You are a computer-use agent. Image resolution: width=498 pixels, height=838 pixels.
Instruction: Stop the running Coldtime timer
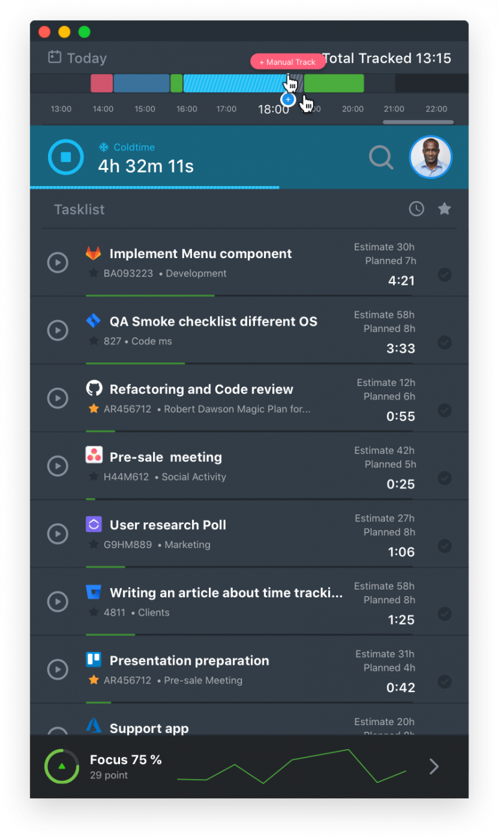tap(65, 157)
